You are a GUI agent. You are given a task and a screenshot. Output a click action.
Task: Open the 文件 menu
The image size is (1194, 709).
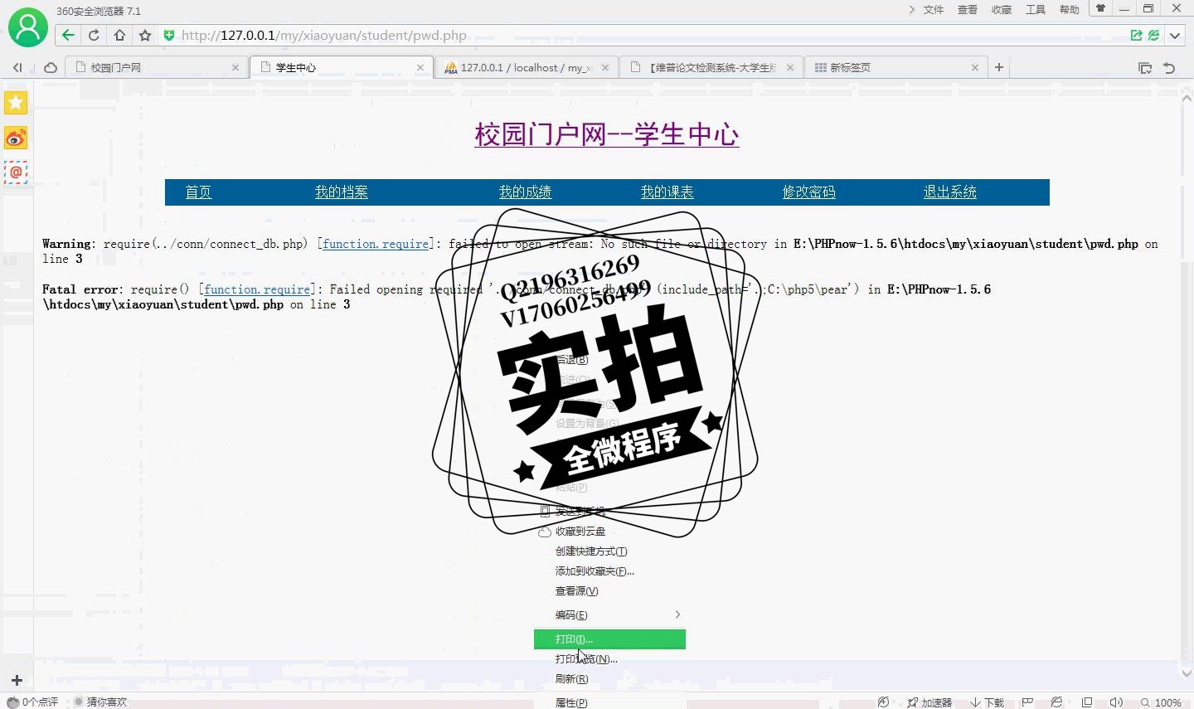[934, 10]
